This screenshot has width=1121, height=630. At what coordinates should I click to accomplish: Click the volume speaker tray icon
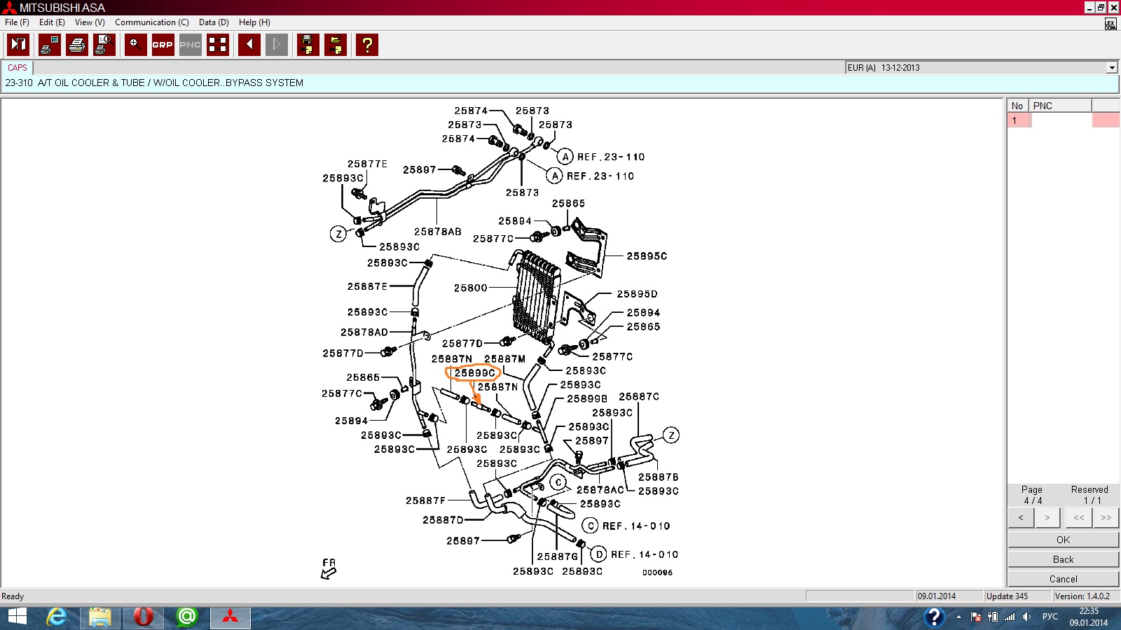pos(1026,617)
